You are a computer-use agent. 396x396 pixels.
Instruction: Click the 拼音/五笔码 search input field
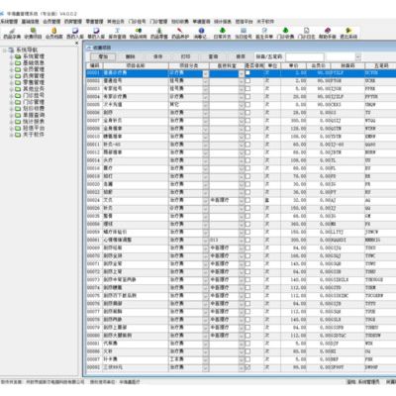tap(304, 56)
